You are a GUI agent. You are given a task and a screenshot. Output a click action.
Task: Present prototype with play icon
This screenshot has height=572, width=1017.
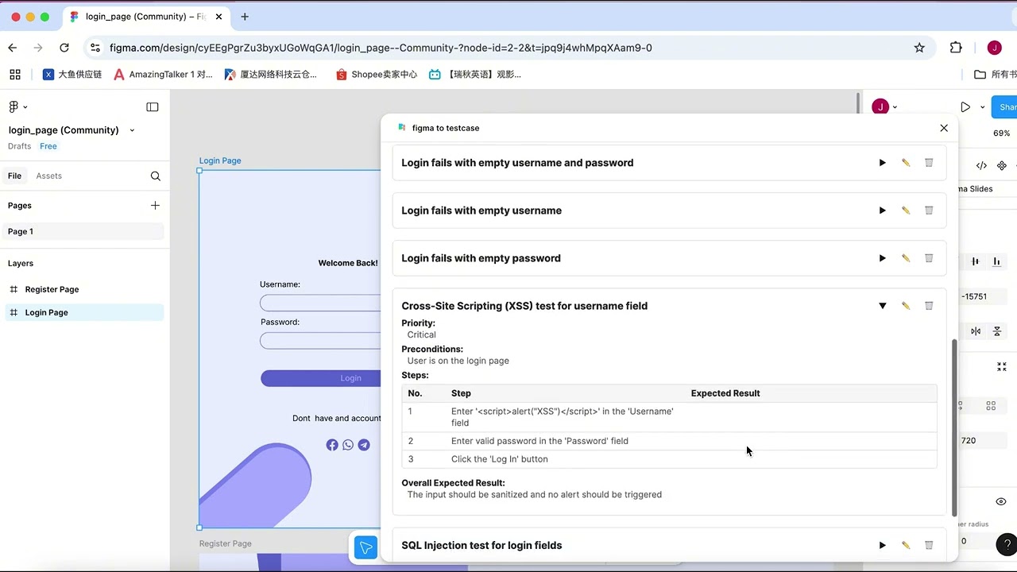(x=965, y=107)
